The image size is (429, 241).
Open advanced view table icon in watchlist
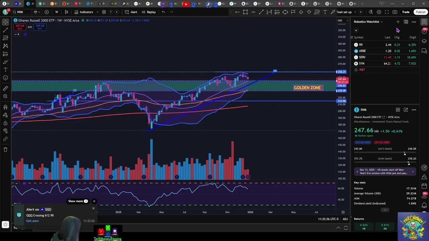406,22
